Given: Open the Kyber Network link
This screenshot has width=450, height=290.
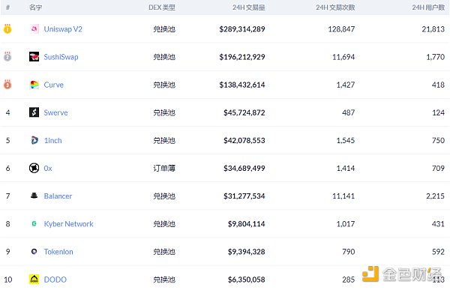Looking at the screenshot, I should pos(68,224).
